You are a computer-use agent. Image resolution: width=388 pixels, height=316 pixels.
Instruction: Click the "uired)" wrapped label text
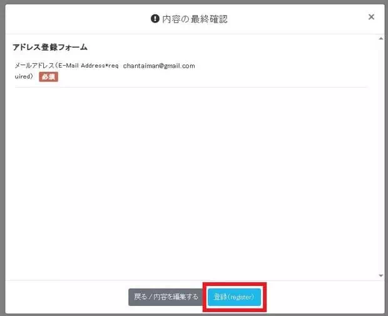24,76
